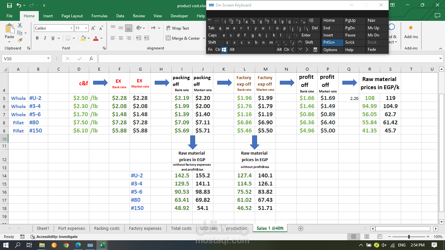
Task: Click the Increase Indent icon
Action: point(147,38)
